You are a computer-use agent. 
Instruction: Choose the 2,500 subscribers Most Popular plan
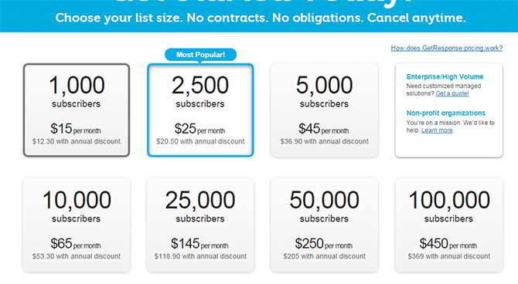200,110
